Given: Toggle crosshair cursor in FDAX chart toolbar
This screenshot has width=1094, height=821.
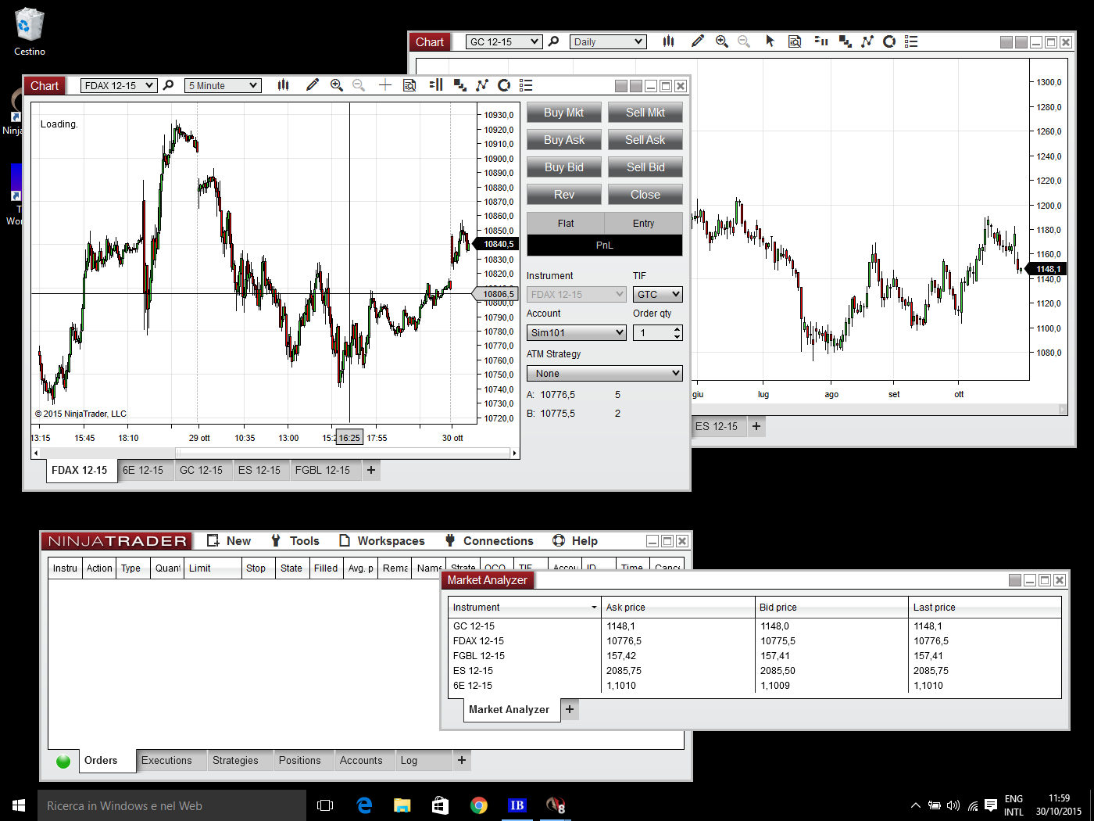Looking at the screenshot, I should coord(384,85).
